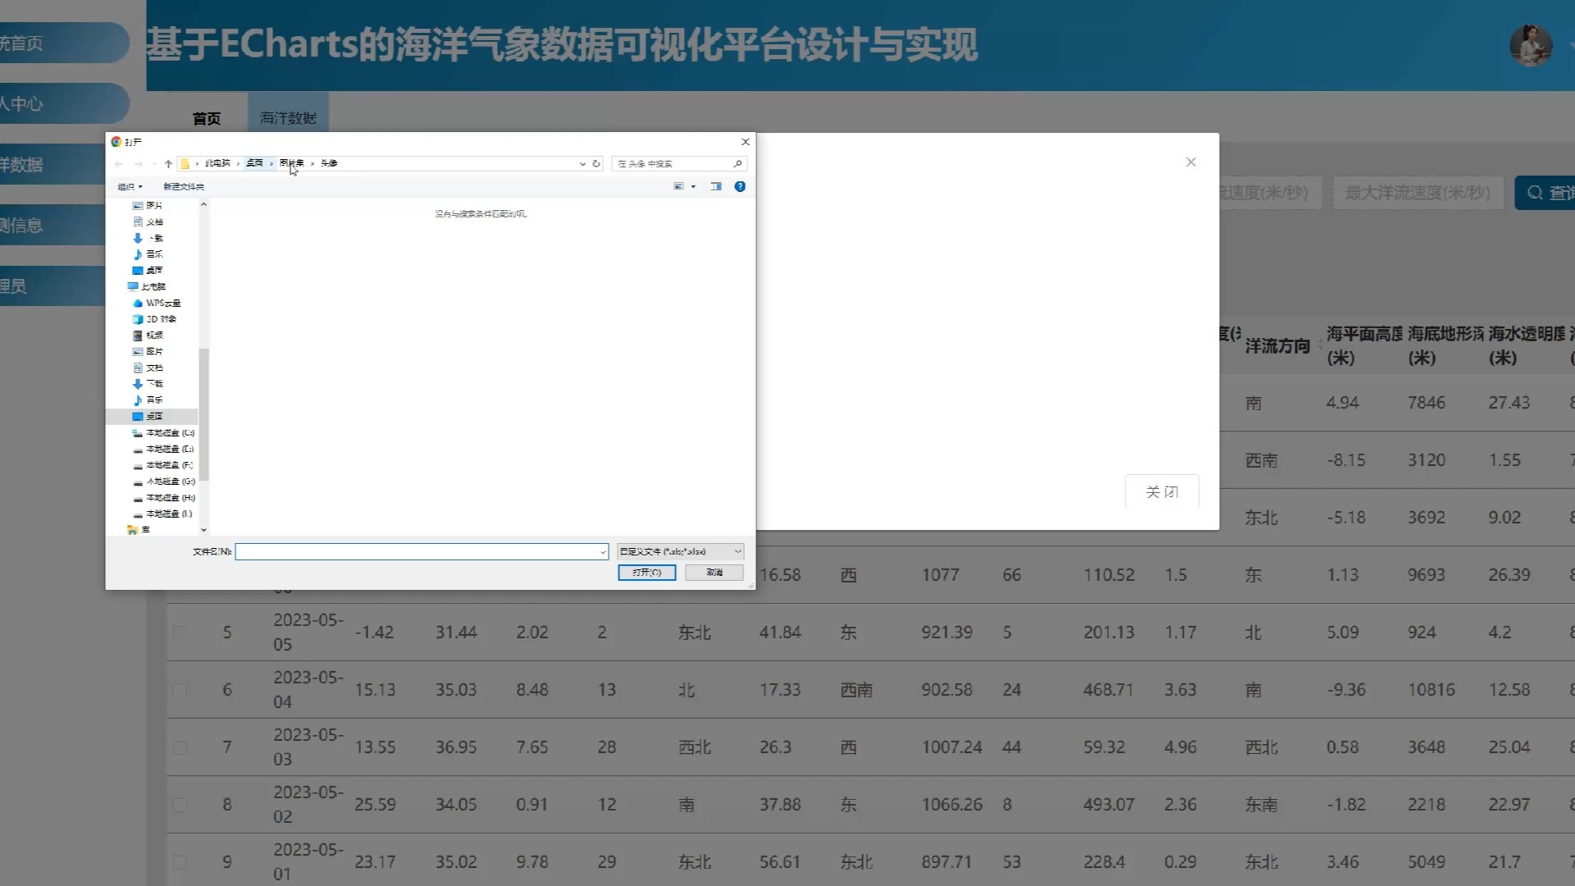Screen dimensions: 1575x886
Task: Select 此电脑 in the navigation tree
Action: click(147, 287)
